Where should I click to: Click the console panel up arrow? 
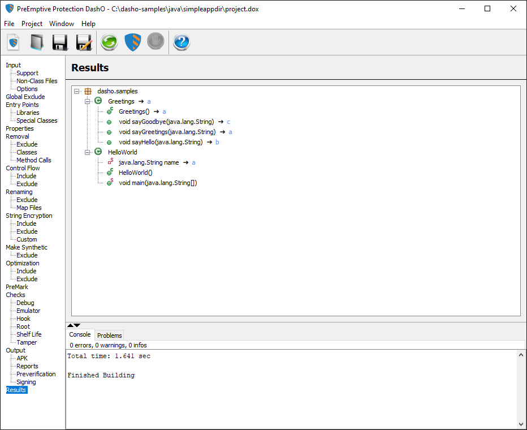tap(70, 325)
